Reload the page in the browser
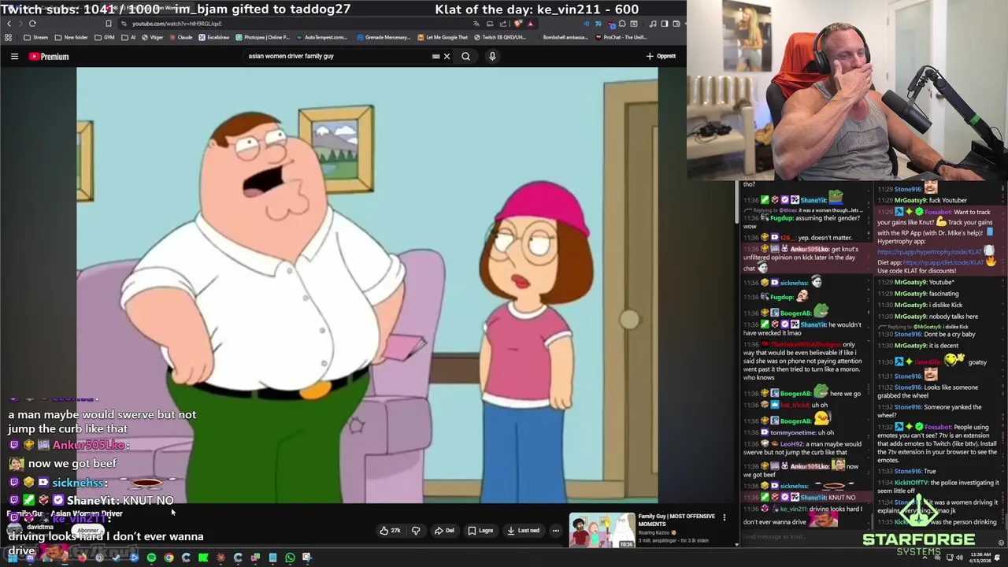This screenshot has width=1008, height=567. click(x=32, y=24)
